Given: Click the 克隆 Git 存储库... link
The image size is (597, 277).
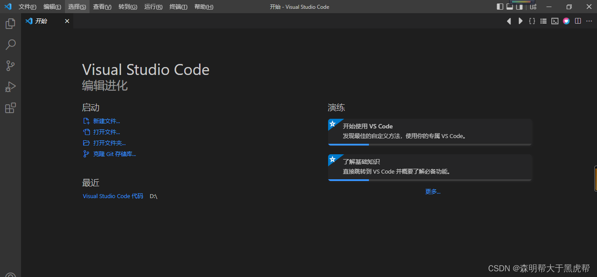Looking at the screenshot, I should pyautogui.click(x=114, y=154).
